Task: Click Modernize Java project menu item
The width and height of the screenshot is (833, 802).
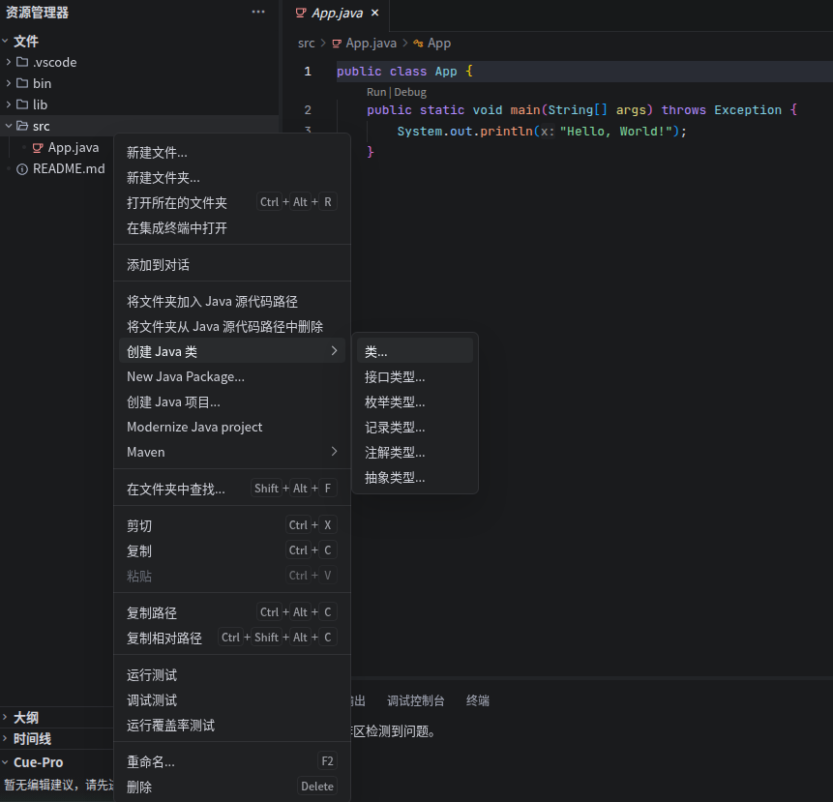Action: [232, 427]
